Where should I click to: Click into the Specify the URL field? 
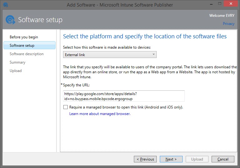[124, 96]
